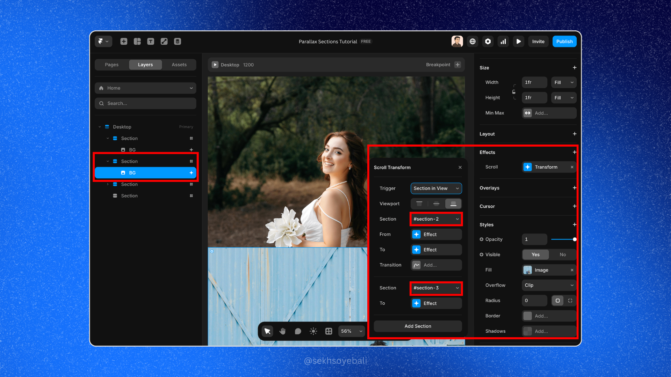Click the globe site settings icon
This screenshot has height=377, width=671.
tap(472, 42)
